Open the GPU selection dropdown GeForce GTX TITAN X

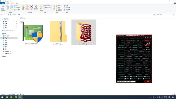127,81
